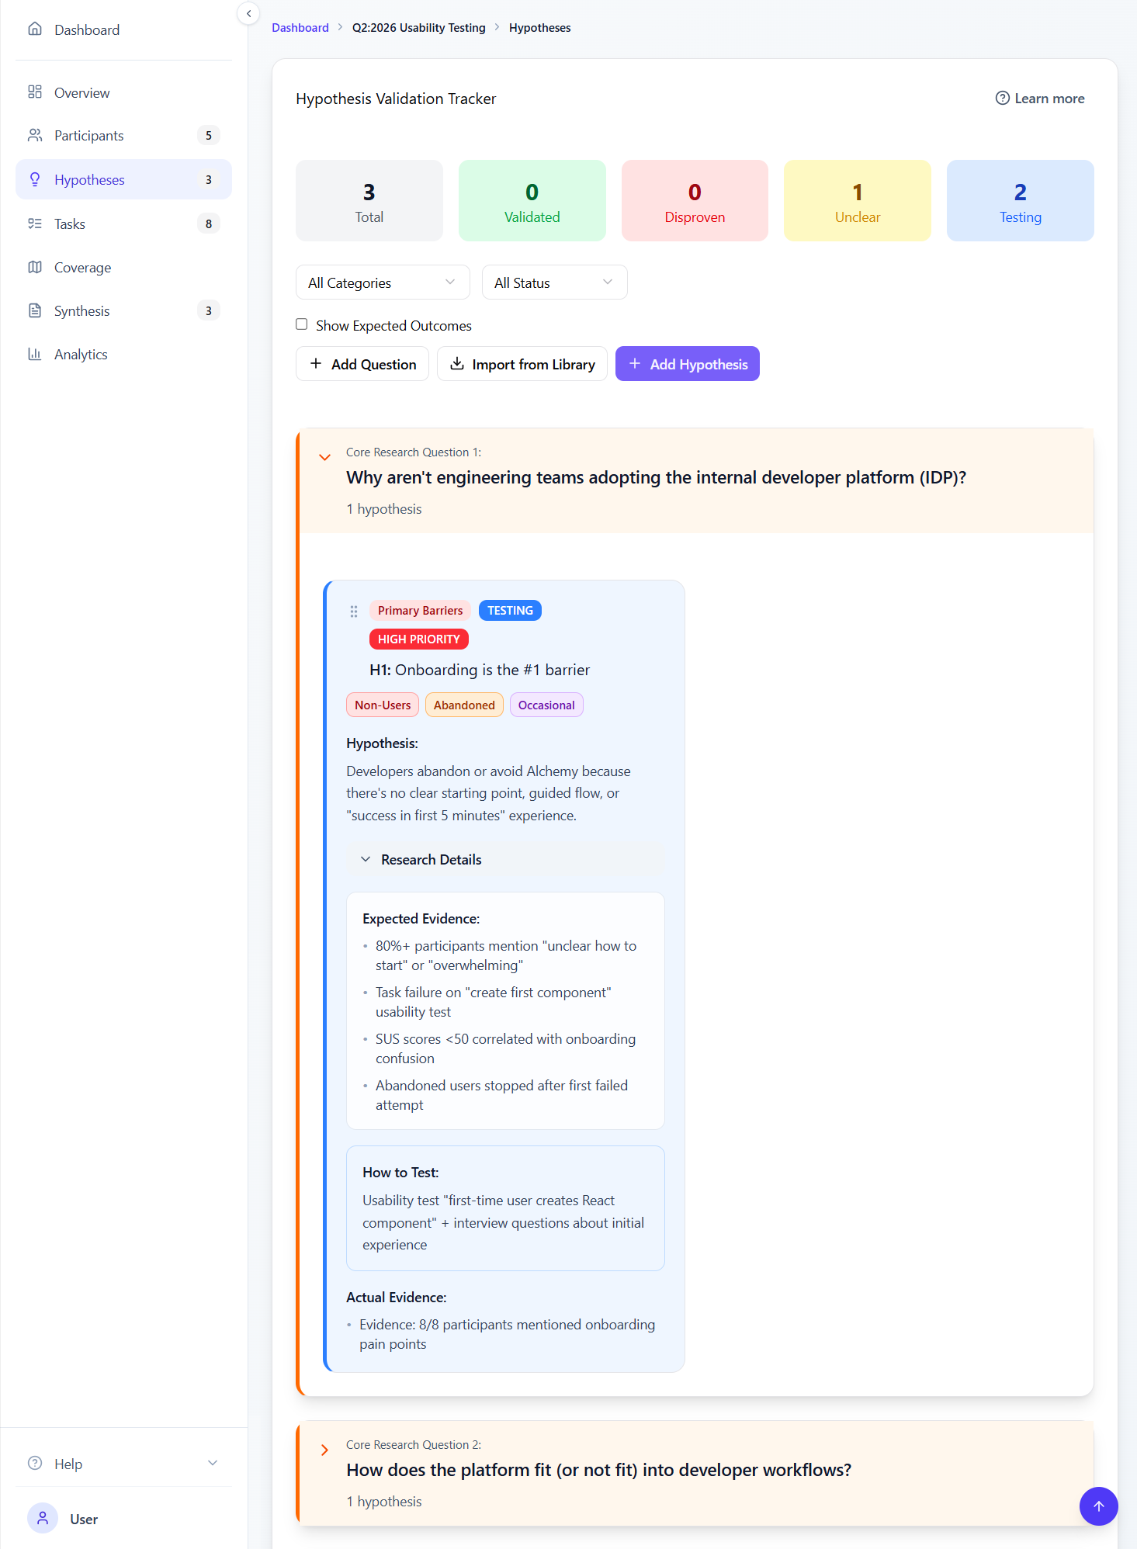Collapse the Research Details section
The image size is (1137, 1549).
pyautogui.click(x=366, y=860)
